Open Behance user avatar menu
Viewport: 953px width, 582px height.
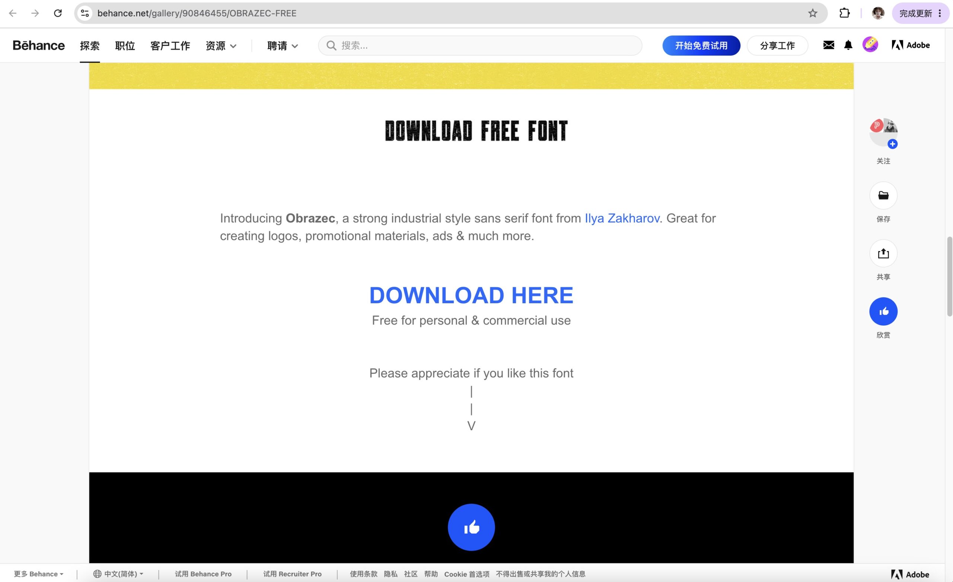click(x=870, y=45)
